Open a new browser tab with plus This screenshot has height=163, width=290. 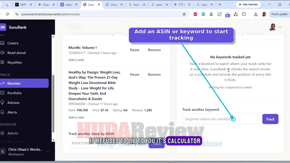point(220,5)
